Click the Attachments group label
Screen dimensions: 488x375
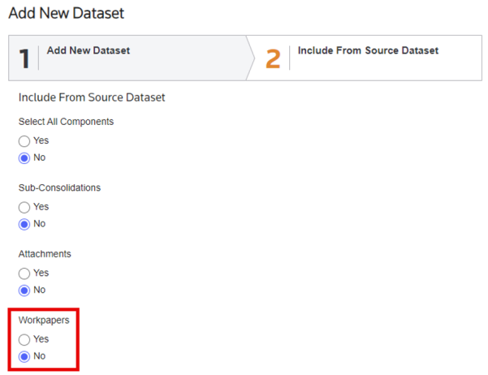(45, 254)
